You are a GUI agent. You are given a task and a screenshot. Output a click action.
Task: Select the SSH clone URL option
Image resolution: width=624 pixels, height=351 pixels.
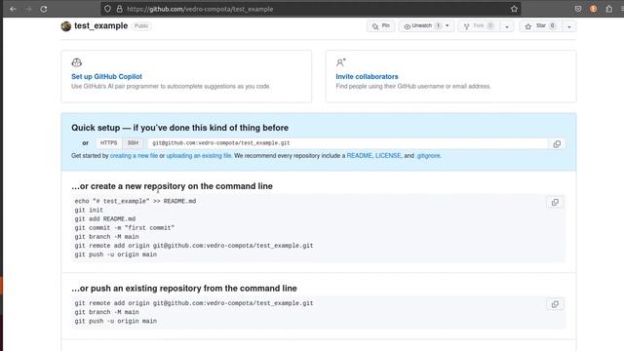pos(133,143)
